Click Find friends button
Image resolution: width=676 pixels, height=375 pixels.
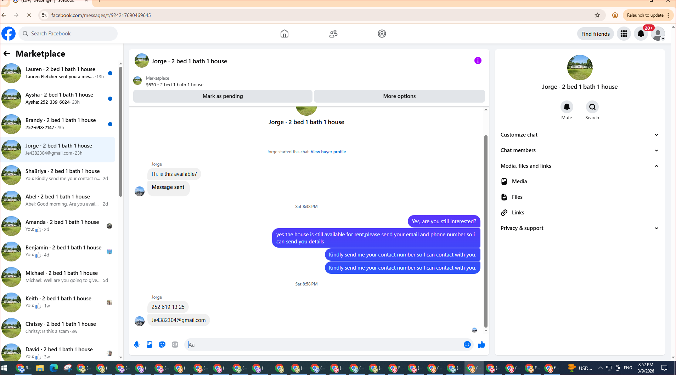pyautogui.click(x=595, y=34)
